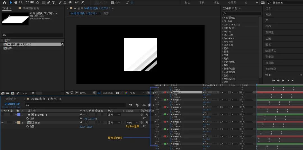Screen dimensions: 303x150
Task: Click the new composition icon in Project panel
Action: pyautogui.click(x=13, y=93)
